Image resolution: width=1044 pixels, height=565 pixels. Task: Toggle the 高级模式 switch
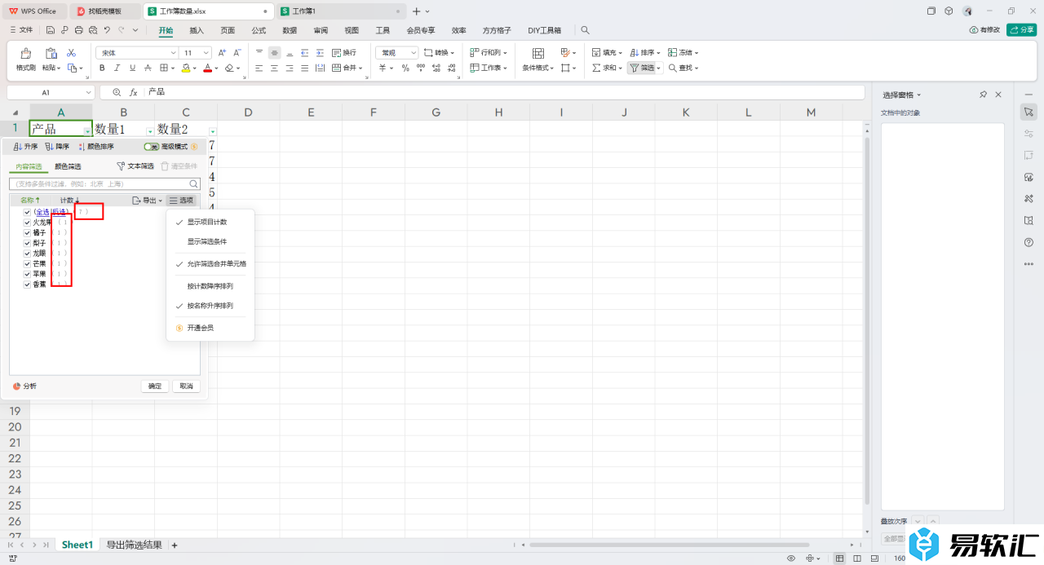click(x=151, y=147)
